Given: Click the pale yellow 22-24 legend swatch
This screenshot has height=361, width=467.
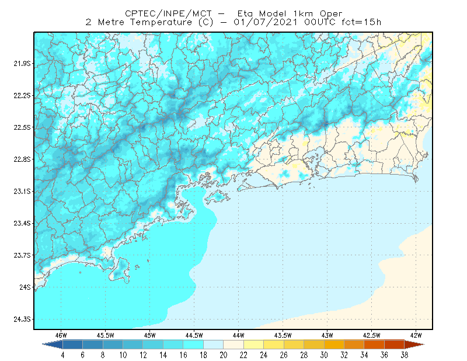Looking at the screenshot, I should click(254, 345).
